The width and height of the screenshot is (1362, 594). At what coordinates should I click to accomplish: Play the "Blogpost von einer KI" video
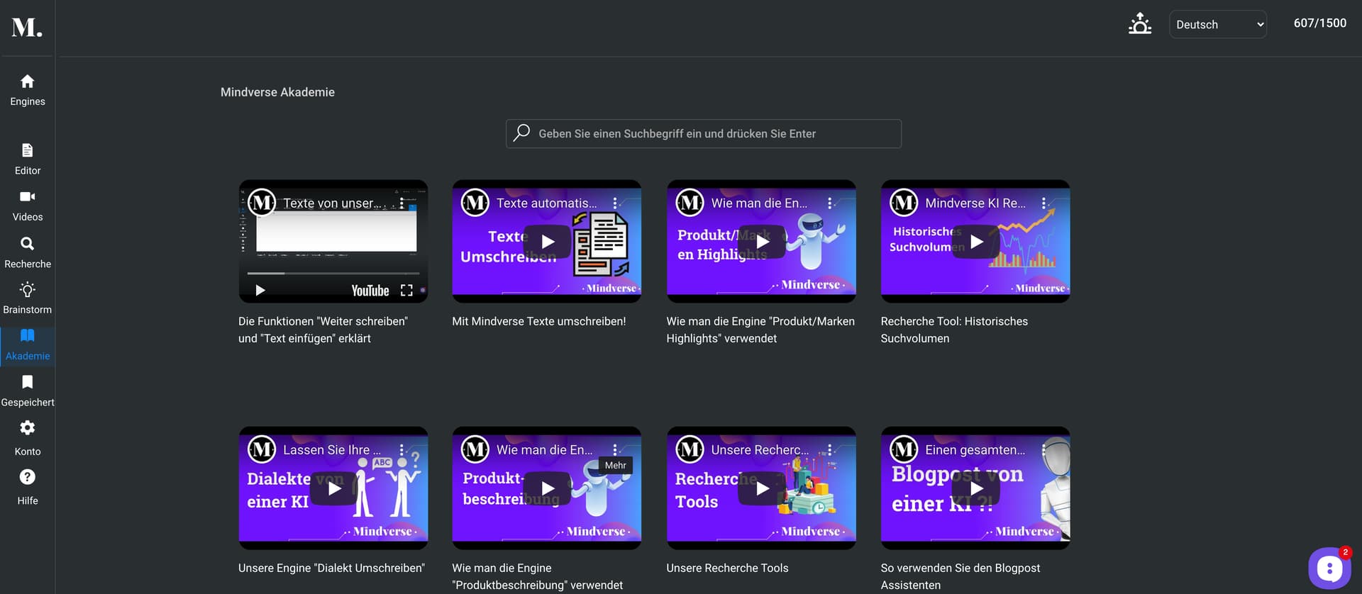[x=976, y=488]
